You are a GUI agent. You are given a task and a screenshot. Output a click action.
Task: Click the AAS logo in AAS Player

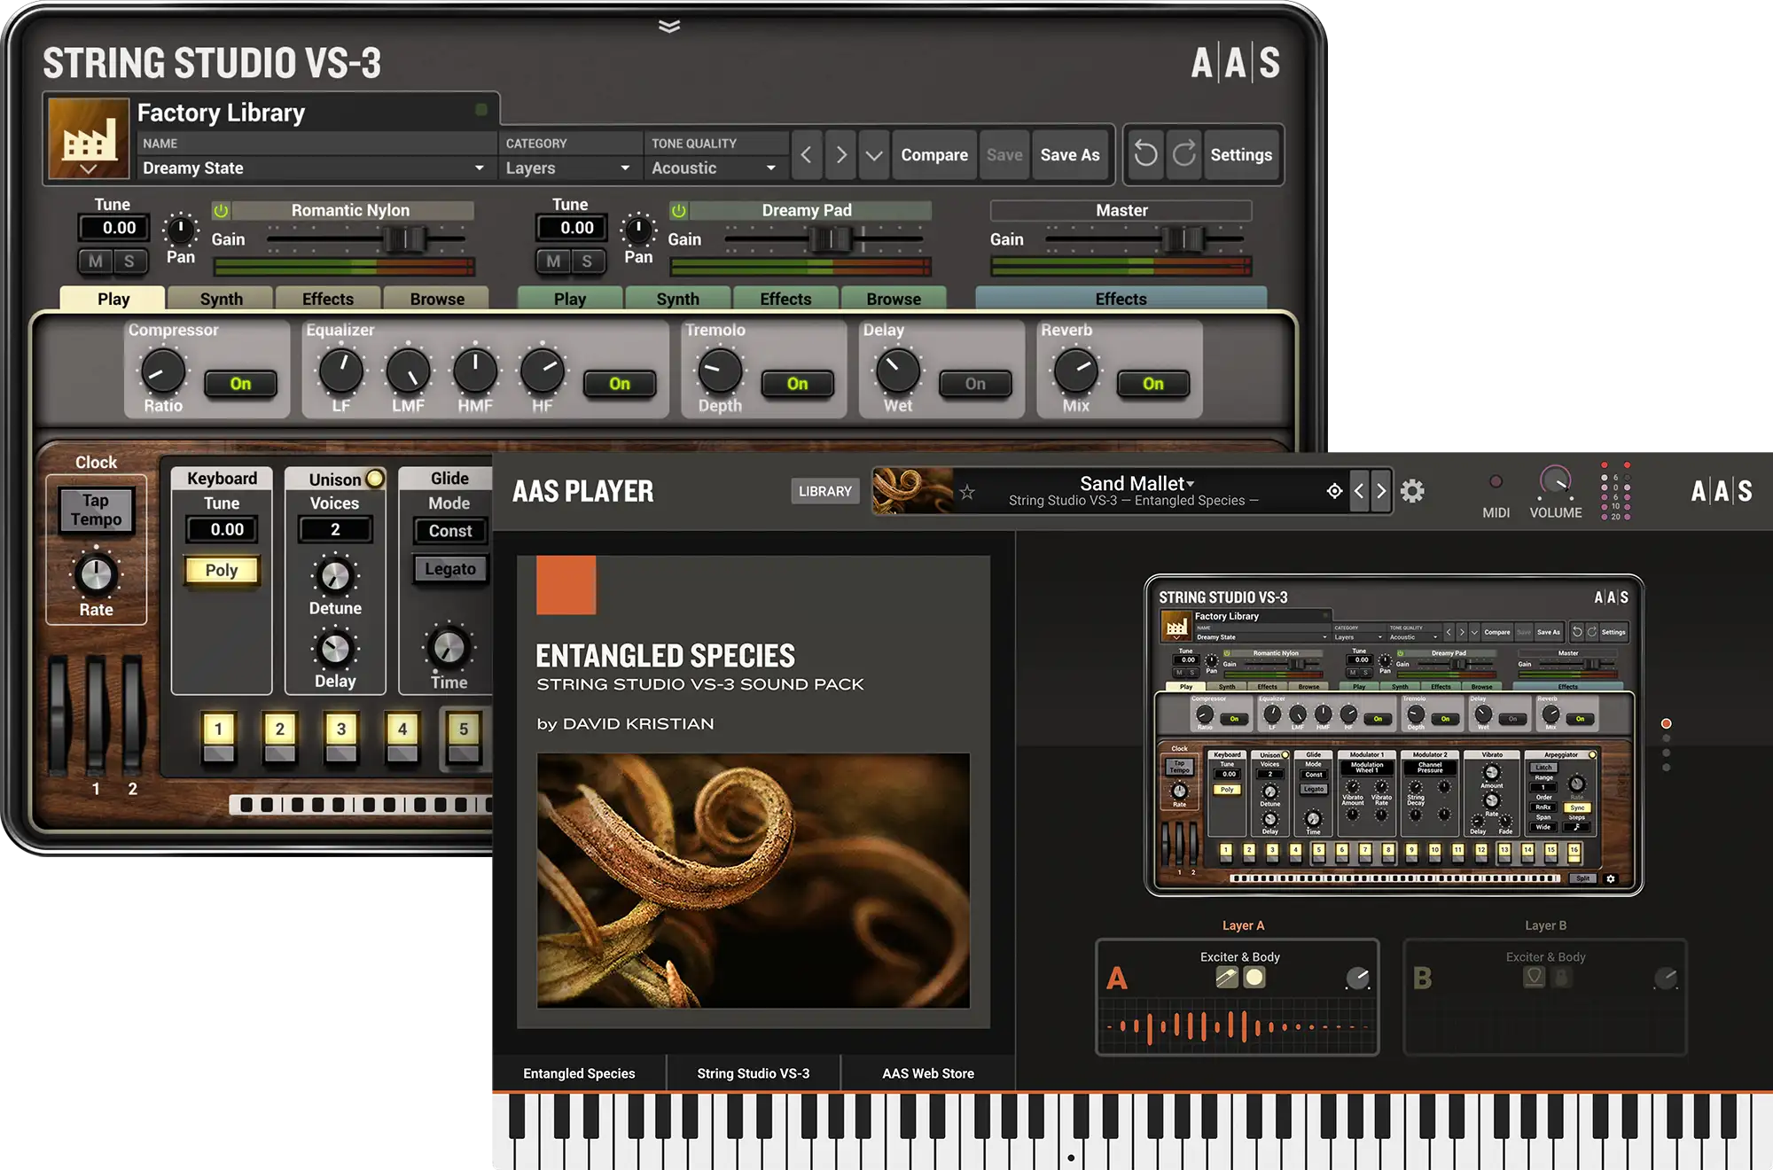pyautogui.click(x=1721, y=491)
